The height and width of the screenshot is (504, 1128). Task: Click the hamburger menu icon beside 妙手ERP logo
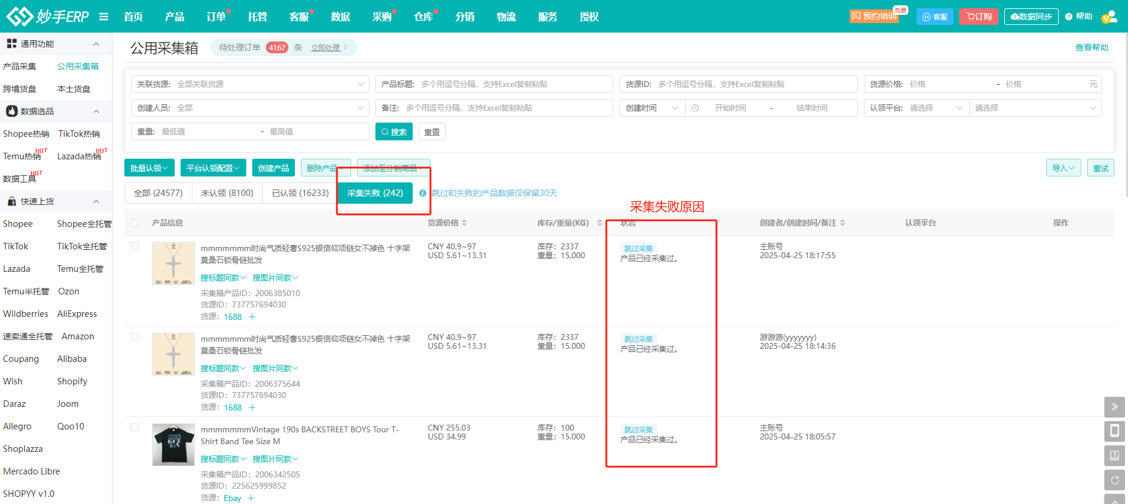click(104, 17)
